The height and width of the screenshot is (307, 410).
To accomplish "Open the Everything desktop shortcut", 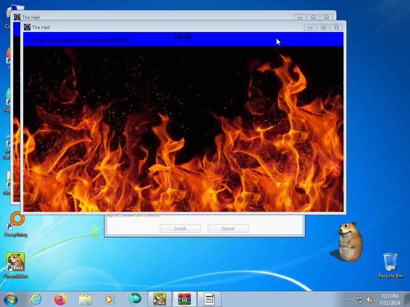I will point(16,225).
